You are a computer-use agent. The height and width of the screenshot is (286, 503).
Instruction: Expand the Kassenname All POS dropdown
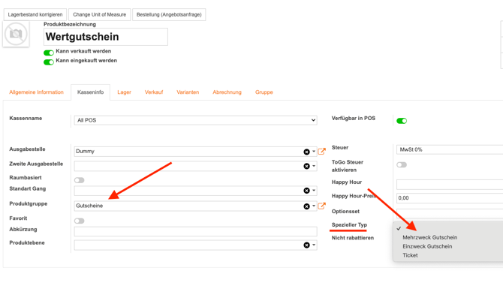[x=196, y=120]
